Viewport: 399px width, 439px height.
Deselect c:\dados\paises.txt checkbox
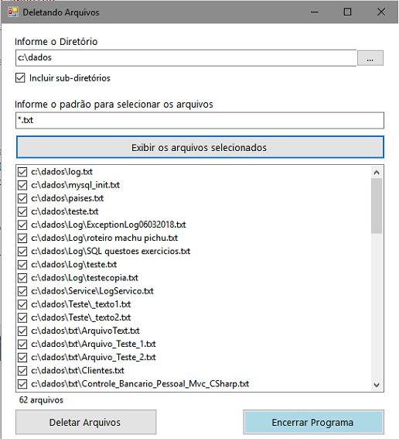click(22, 198)
